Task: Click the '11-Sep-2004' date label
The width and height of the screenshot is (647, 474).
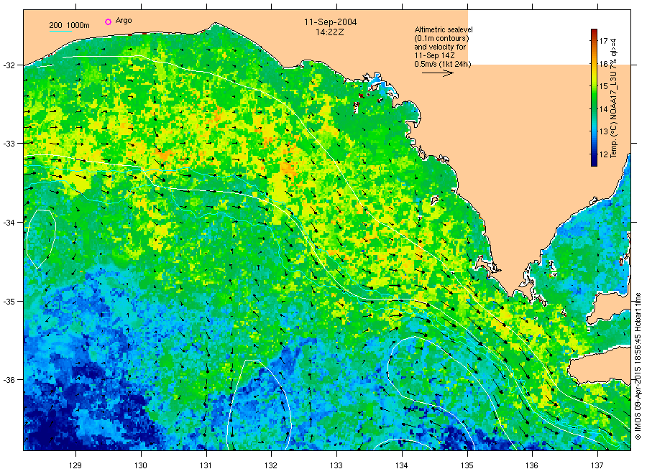Action: [330, 22]
